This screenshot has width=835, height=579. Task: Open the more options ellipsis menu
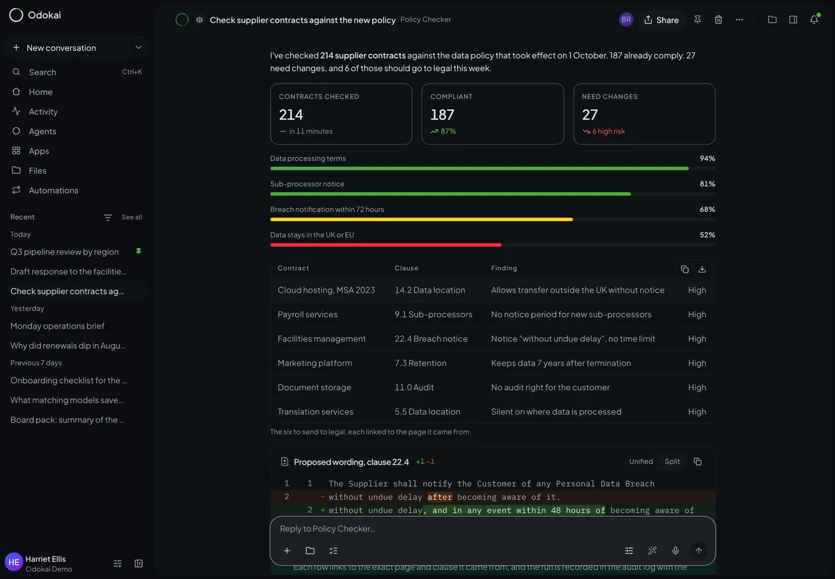[740, 20]
